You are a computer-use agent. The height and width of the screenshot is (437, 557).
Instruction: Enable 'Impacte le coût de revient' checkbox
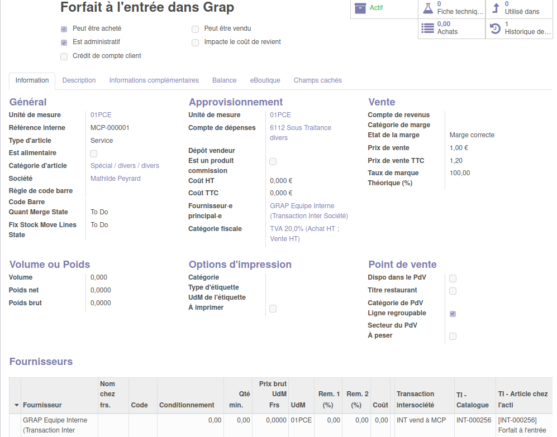pyautogui.click(x=195, y=42)
